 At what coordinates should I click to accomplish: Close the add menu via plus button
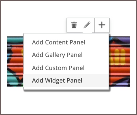click(x=102, y=25)
